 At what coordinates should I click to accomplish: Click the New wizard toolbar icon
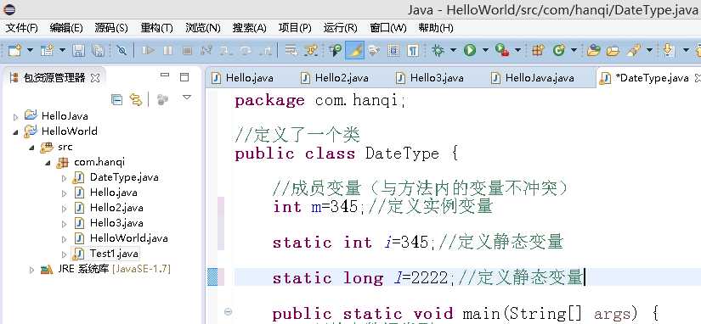(x=14, y=50)
